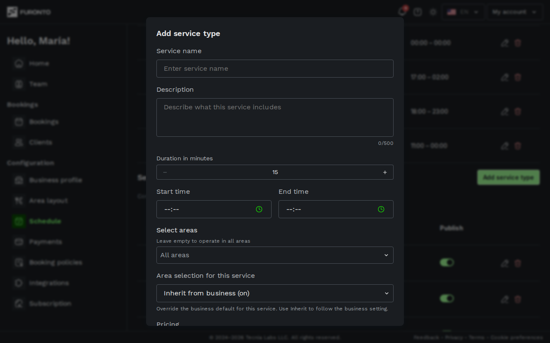Delete the 11:00 - 00:00 schedule row

518,146
